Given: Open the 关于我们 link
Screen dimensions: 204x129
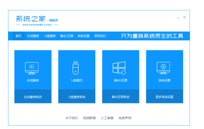Looking at the screenshot, I should [72, 118].
